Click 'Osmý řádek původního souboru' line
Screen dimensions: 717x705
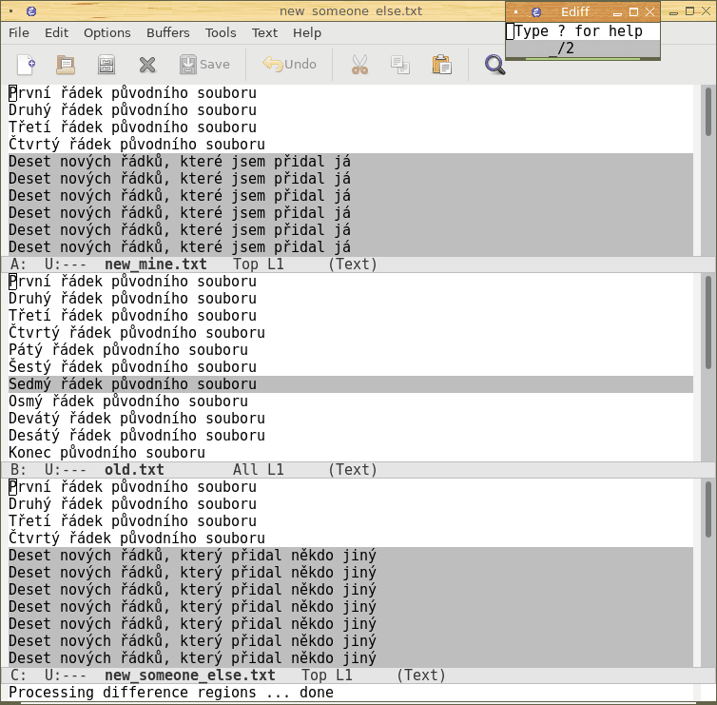pos(128,401)
